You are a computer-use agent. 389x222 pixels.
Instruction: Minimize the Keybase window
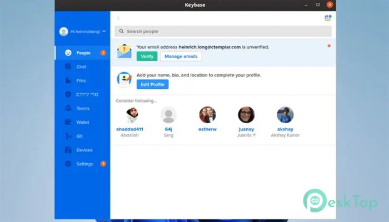click(306, 4)
